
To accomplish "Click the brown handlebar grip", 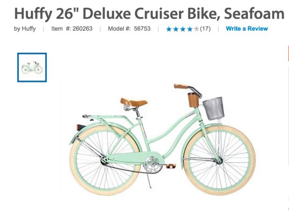I will (x=181, y=86).
